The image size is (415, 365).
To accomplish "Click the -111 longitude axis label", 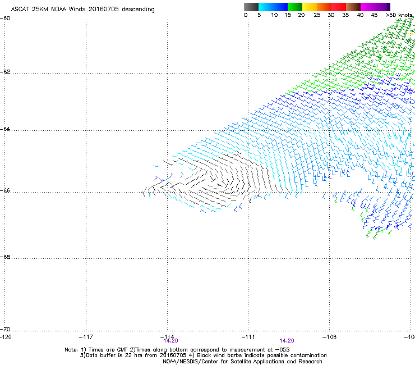I will (248, 337).
